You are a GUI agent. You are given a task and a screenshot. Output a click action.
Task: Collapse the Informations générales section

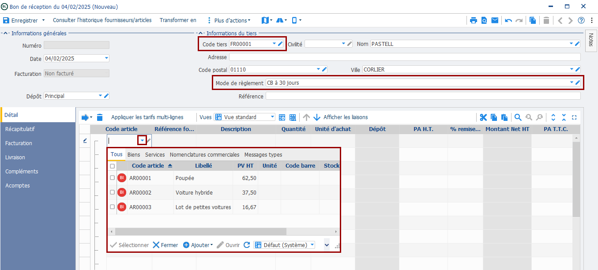[6, 34]
